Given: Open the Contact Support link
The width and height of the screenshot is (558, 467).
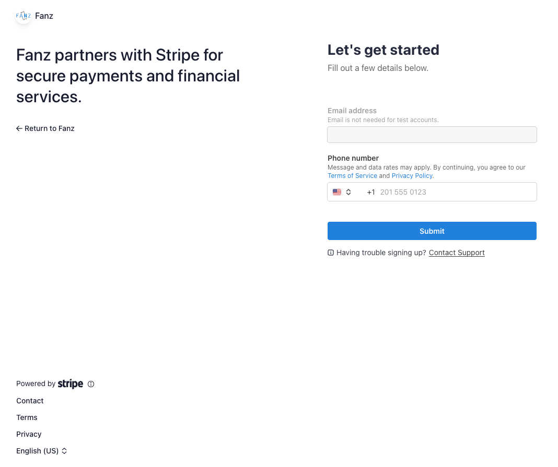Looking at the screenshot, I should [x=457, y=253].
